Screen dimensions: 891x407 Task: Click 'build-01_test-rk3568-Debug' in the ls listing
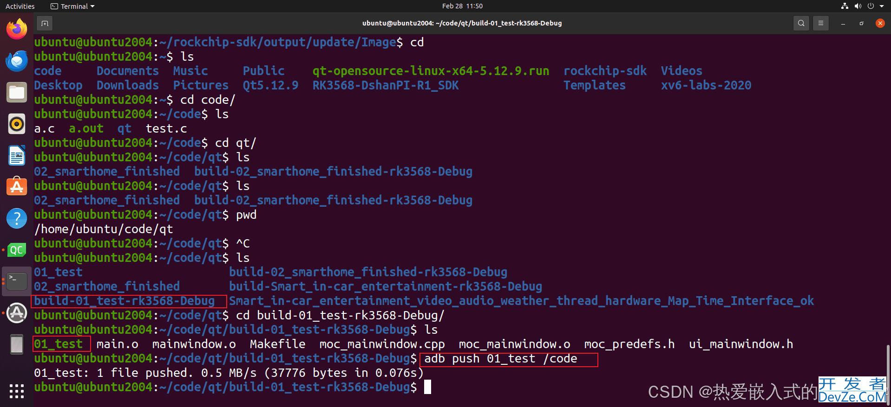coord(124,301)
